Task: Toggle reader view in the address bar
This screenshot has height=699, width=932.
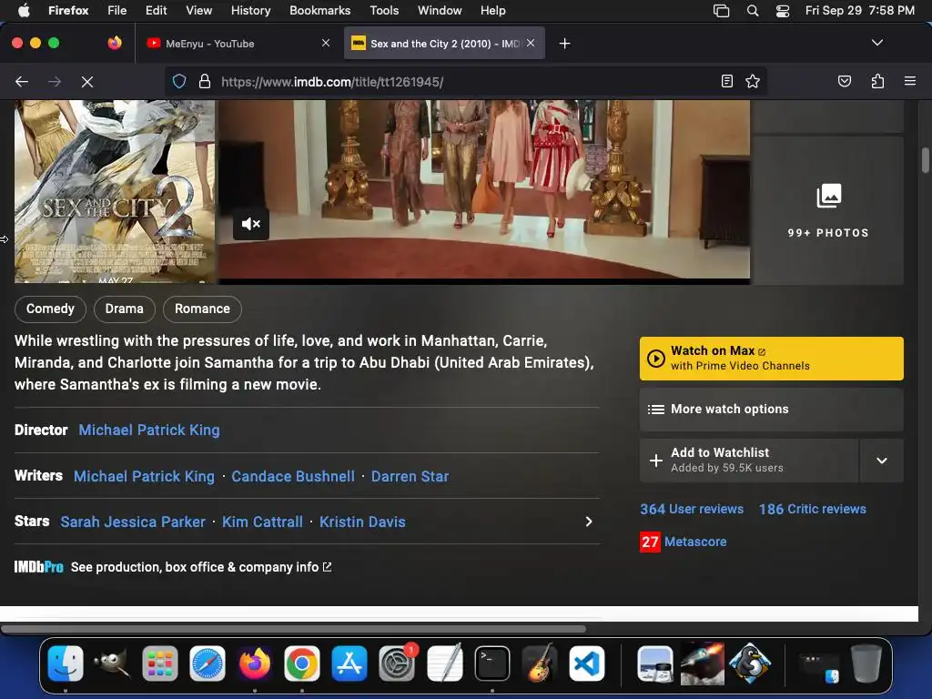Action: click(x=727, y=81)
